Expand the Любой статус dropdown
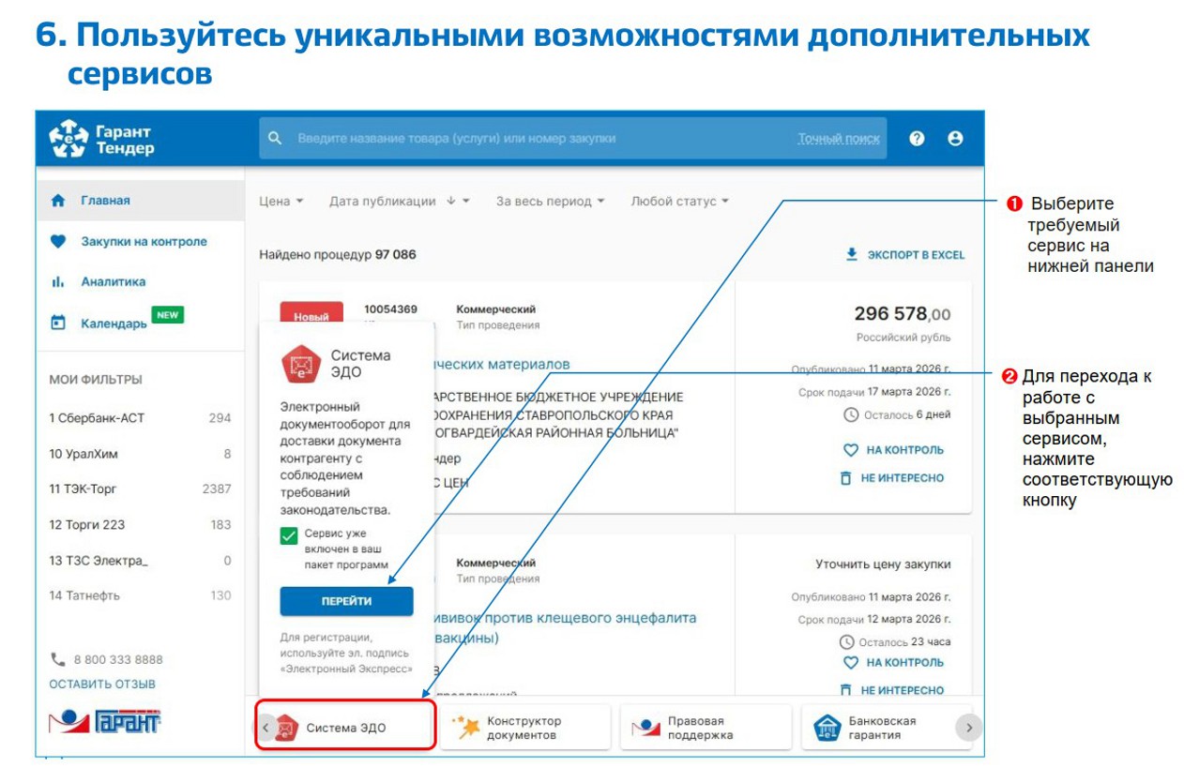This screenshot has width=1184, height=767. [x=679, y=202]
